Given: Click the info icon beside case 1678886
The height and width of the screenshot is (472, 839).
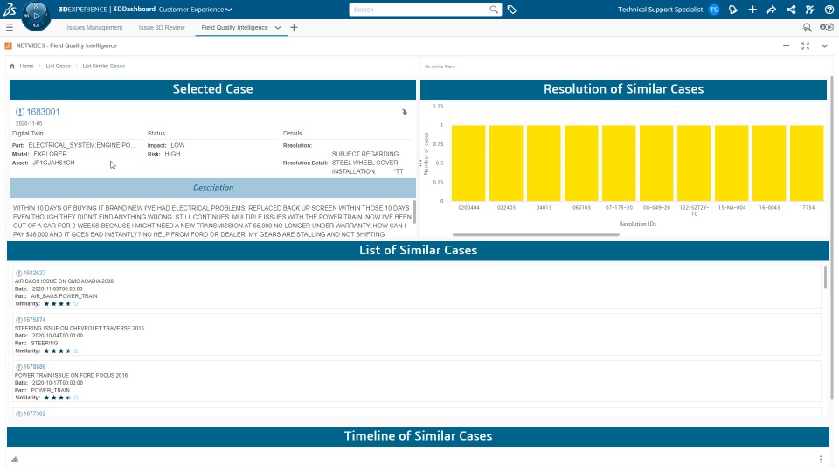Looking at the screenshot, I should 18,367.
